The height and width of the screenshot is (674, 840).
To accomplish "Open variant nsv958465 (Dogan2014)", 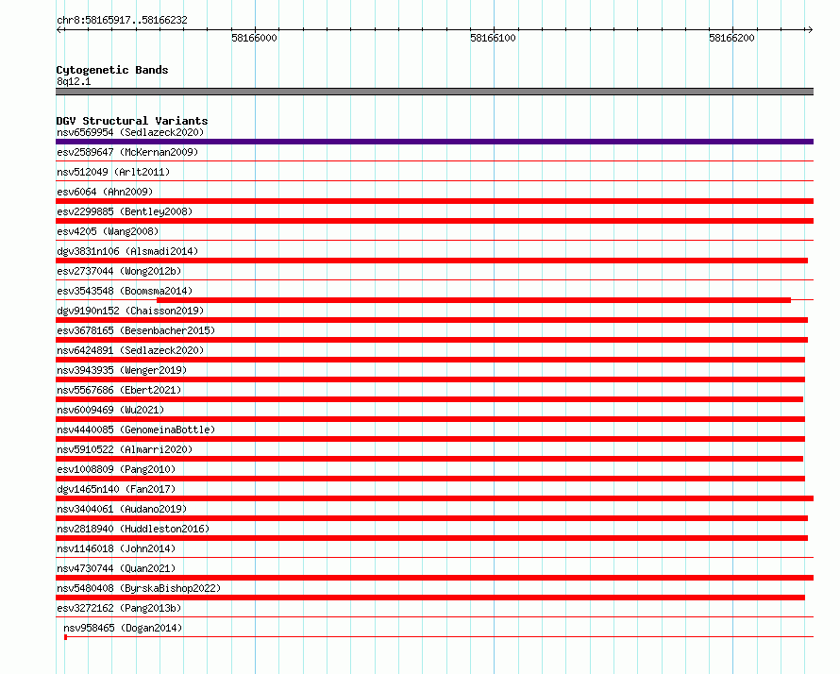I will coord(123,628).
